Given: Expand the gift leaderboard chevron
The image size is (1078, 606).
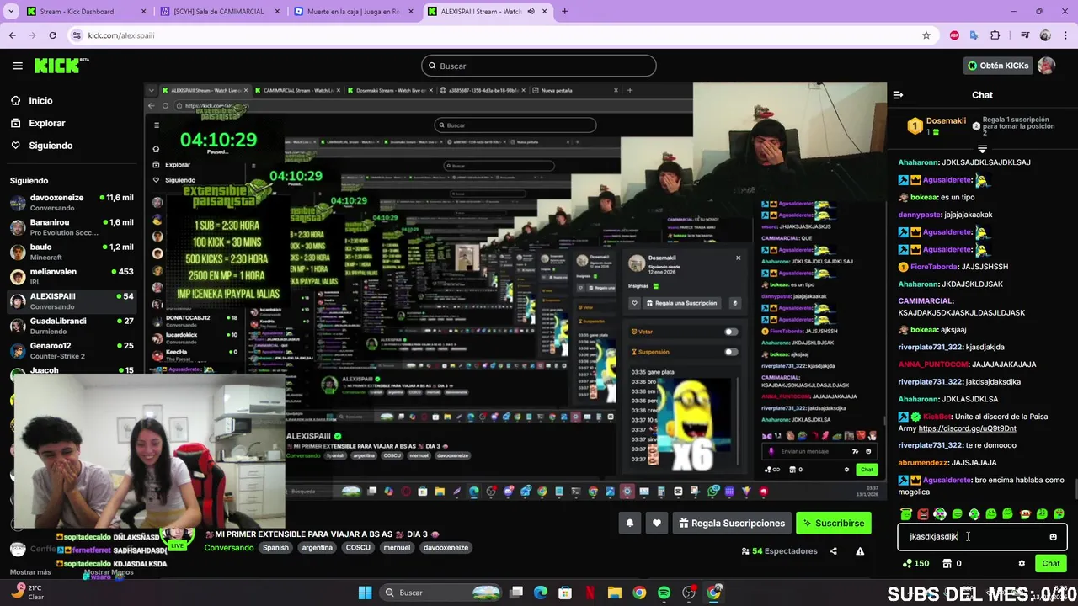Looking at the screenshot, I should click(982, 149).
